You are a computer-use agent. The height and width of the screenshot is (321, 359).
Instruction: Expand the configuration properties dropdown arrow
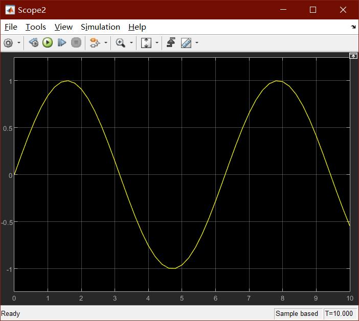19,43
